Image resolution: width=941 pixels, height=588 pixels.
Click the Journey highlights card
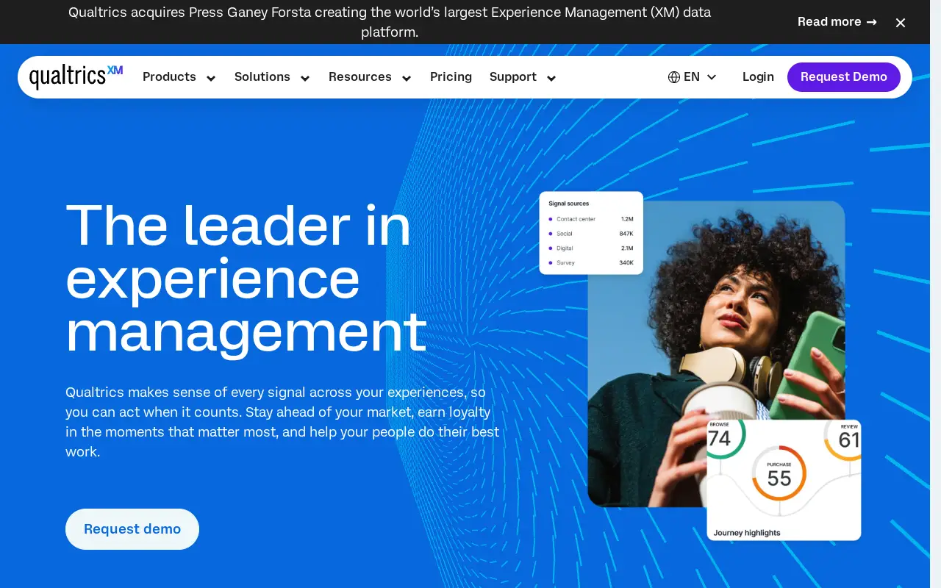point(784,480)
